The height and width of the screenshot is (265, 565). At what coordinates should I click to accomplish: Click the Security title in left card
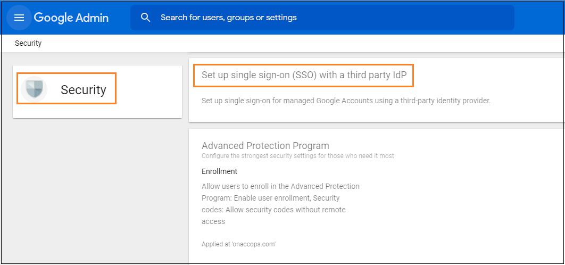coord(83,90)
